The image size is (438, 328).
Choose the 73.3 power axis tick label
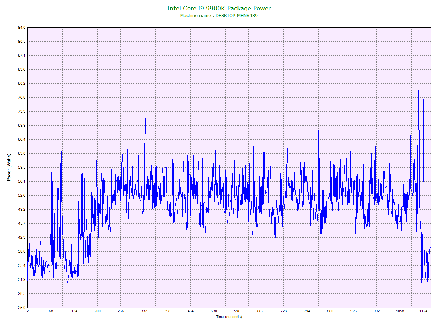pos(22,112)
